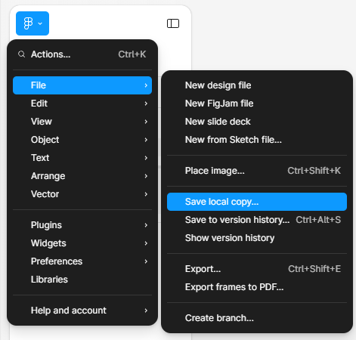Choose Libraries from the menu

82,280
